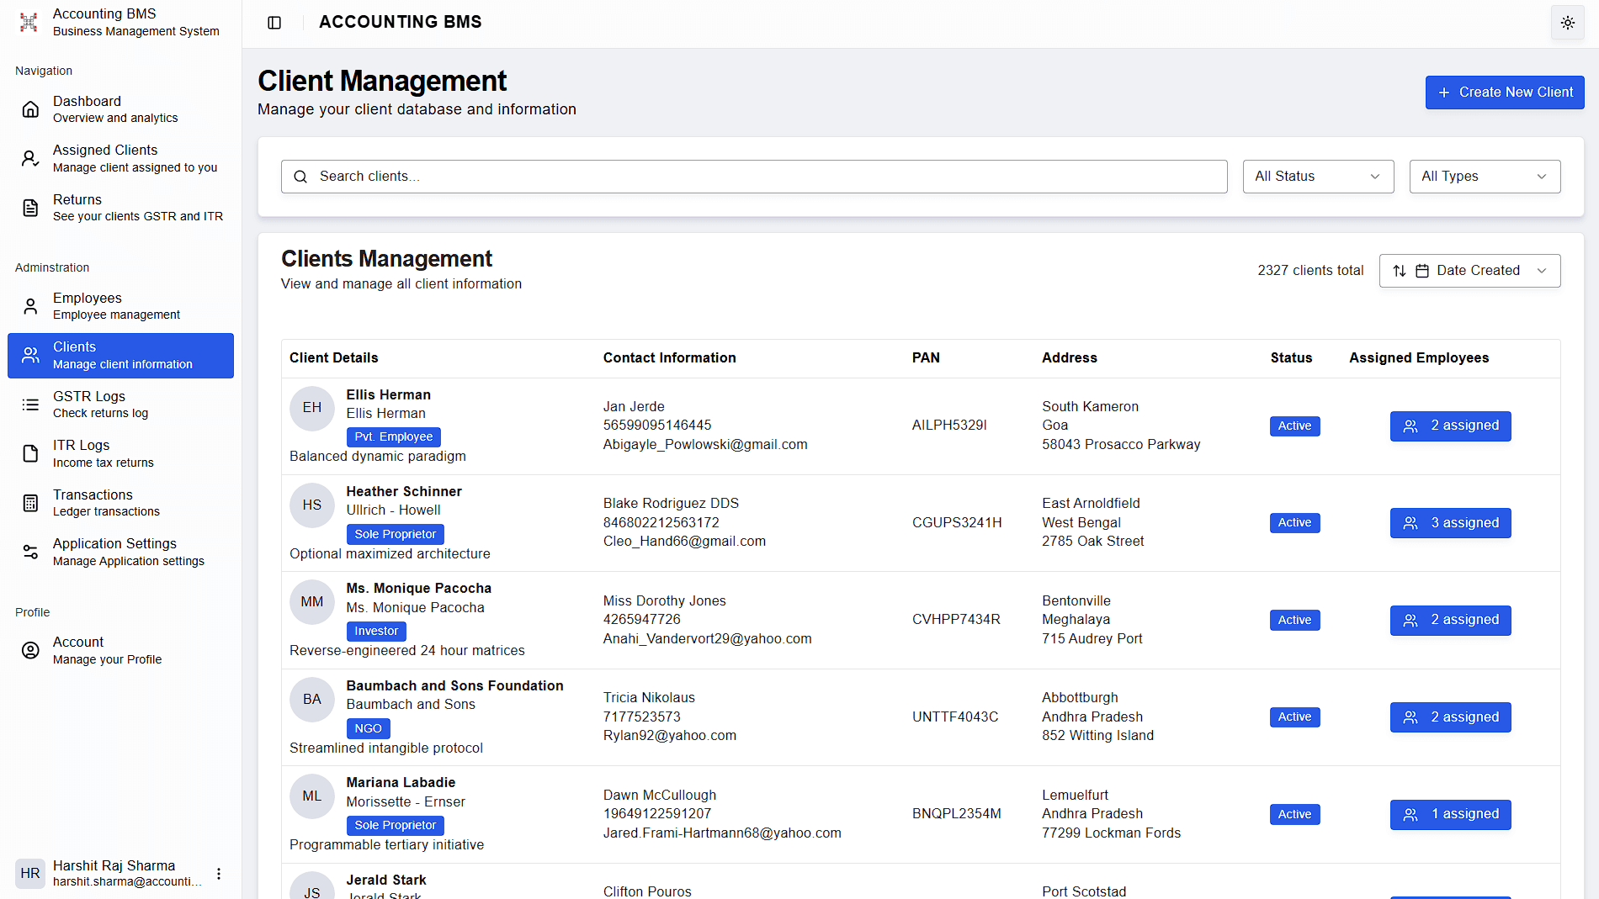
Task: Click the Create New Client button
Action: coord(1504,92)
